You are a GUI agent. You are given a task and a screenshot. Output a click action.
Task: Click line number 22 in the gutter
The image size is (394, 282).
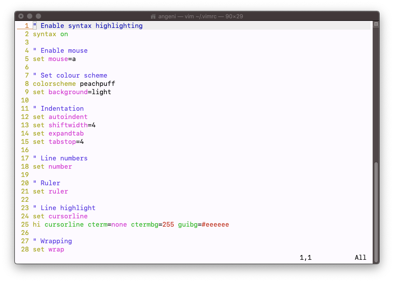25,200
